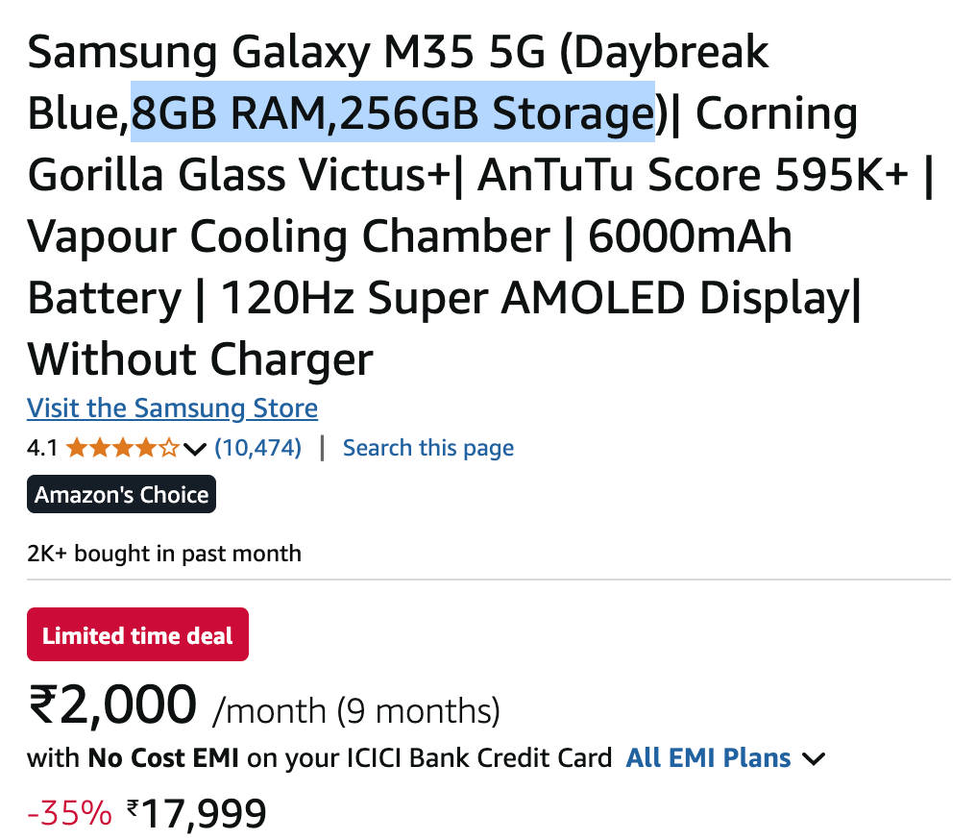Expand the rating breakdown chevron beside stars
The height and width of the screenshot is (840, 976).
[195, 449]
